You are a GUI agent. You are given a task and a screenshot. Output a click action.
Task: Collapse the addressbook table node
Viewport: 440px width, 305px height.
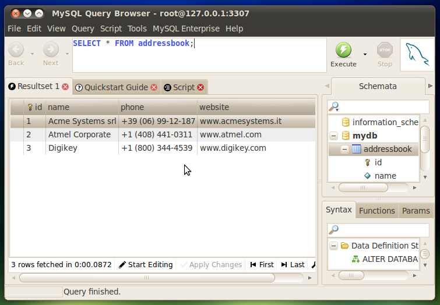pyautogui.click(x=344, y=150)
